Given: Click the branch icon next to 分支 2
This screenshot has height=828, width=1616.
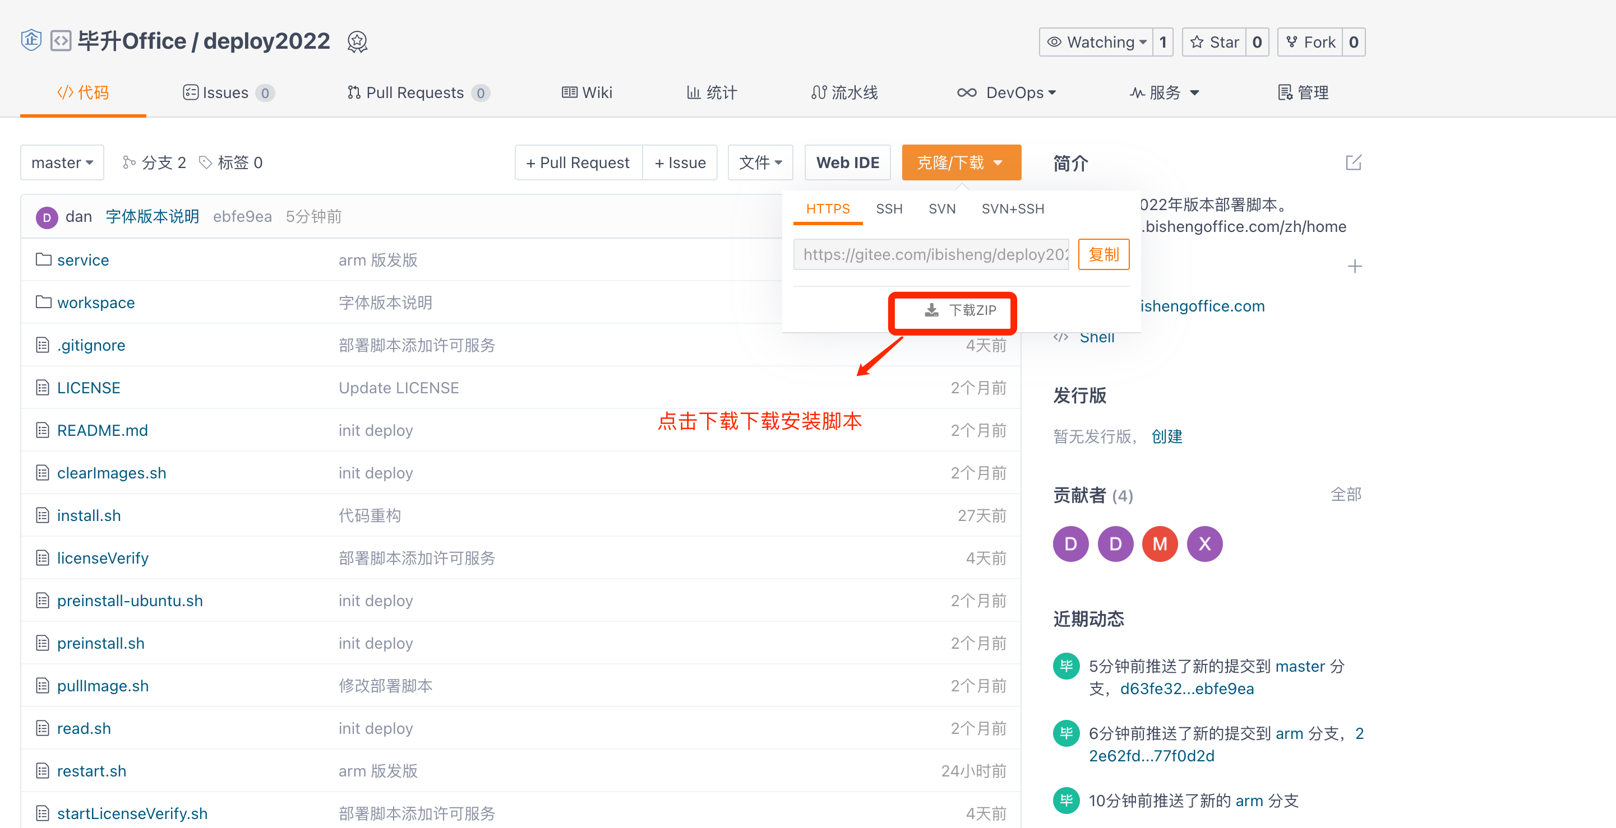Looking at the screenshot, I should pos(128,163).
